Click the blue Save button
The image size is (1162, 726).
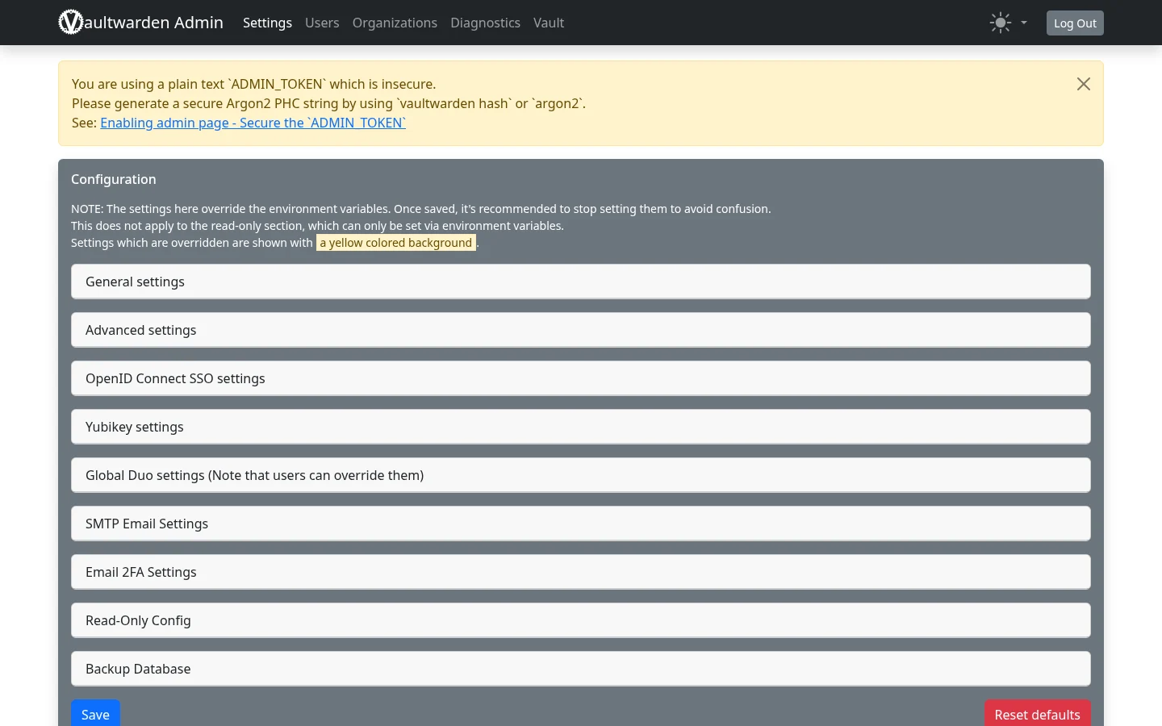point(95,713)
